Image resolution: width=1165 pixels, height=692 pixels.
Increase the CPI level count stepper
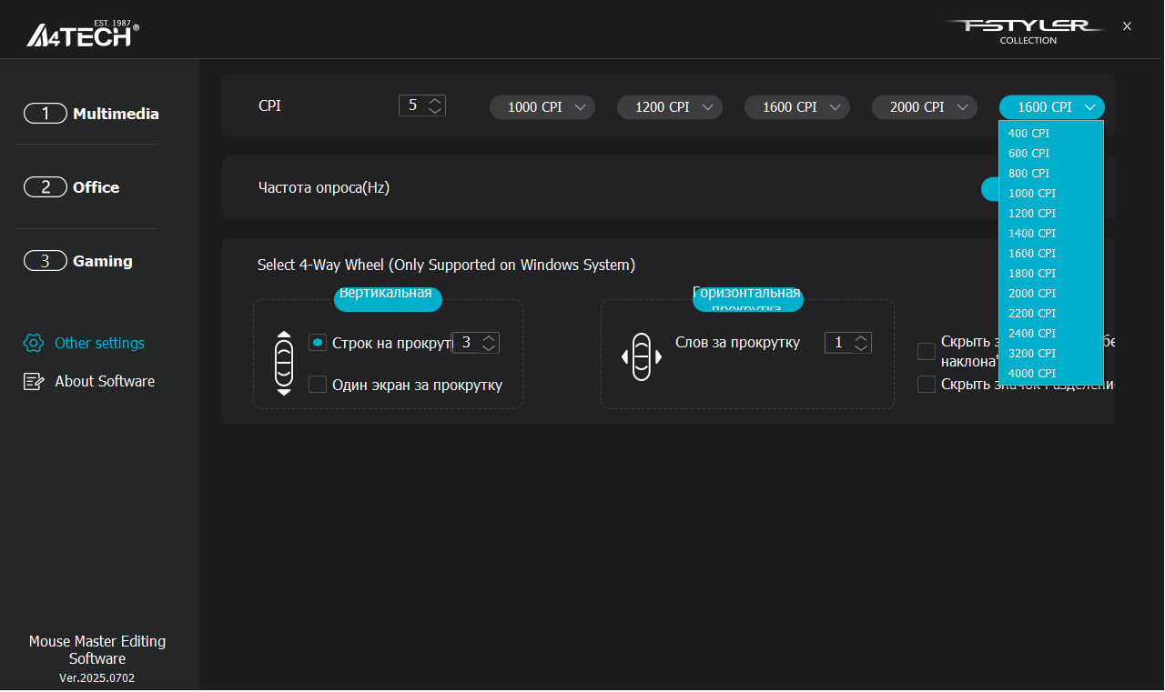tap(435, 101)
